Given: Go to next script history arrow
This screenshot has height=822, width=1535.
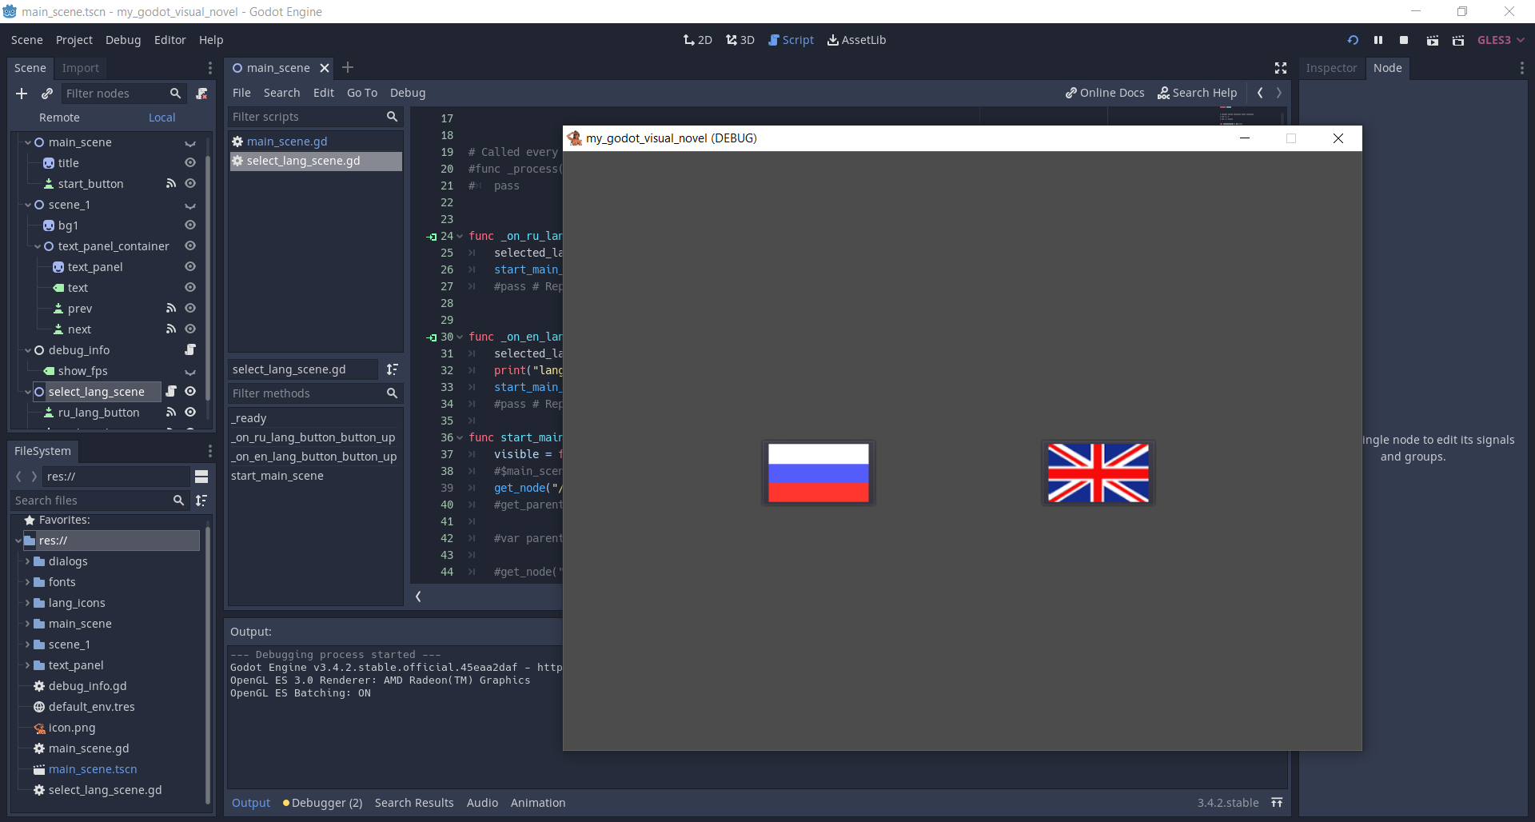Looking at the screenshot, I should pyautogui.click(x=1279, y=93).
